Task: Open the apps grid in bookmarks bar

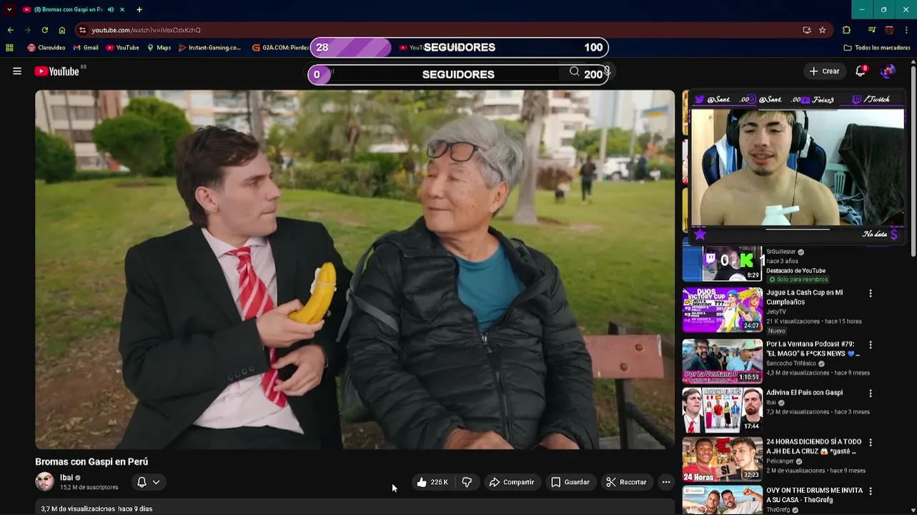Action: pos(9,48)
